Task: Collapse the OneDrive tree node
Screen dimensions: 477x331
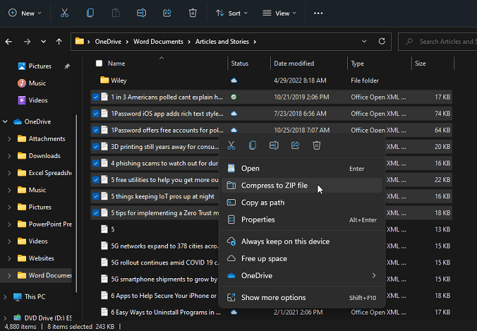Action: (5, 122)
